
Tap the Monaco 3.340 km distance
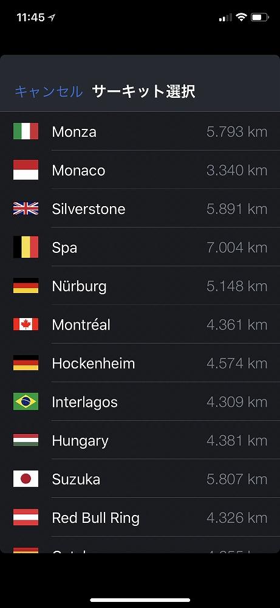tap(237, 170)
